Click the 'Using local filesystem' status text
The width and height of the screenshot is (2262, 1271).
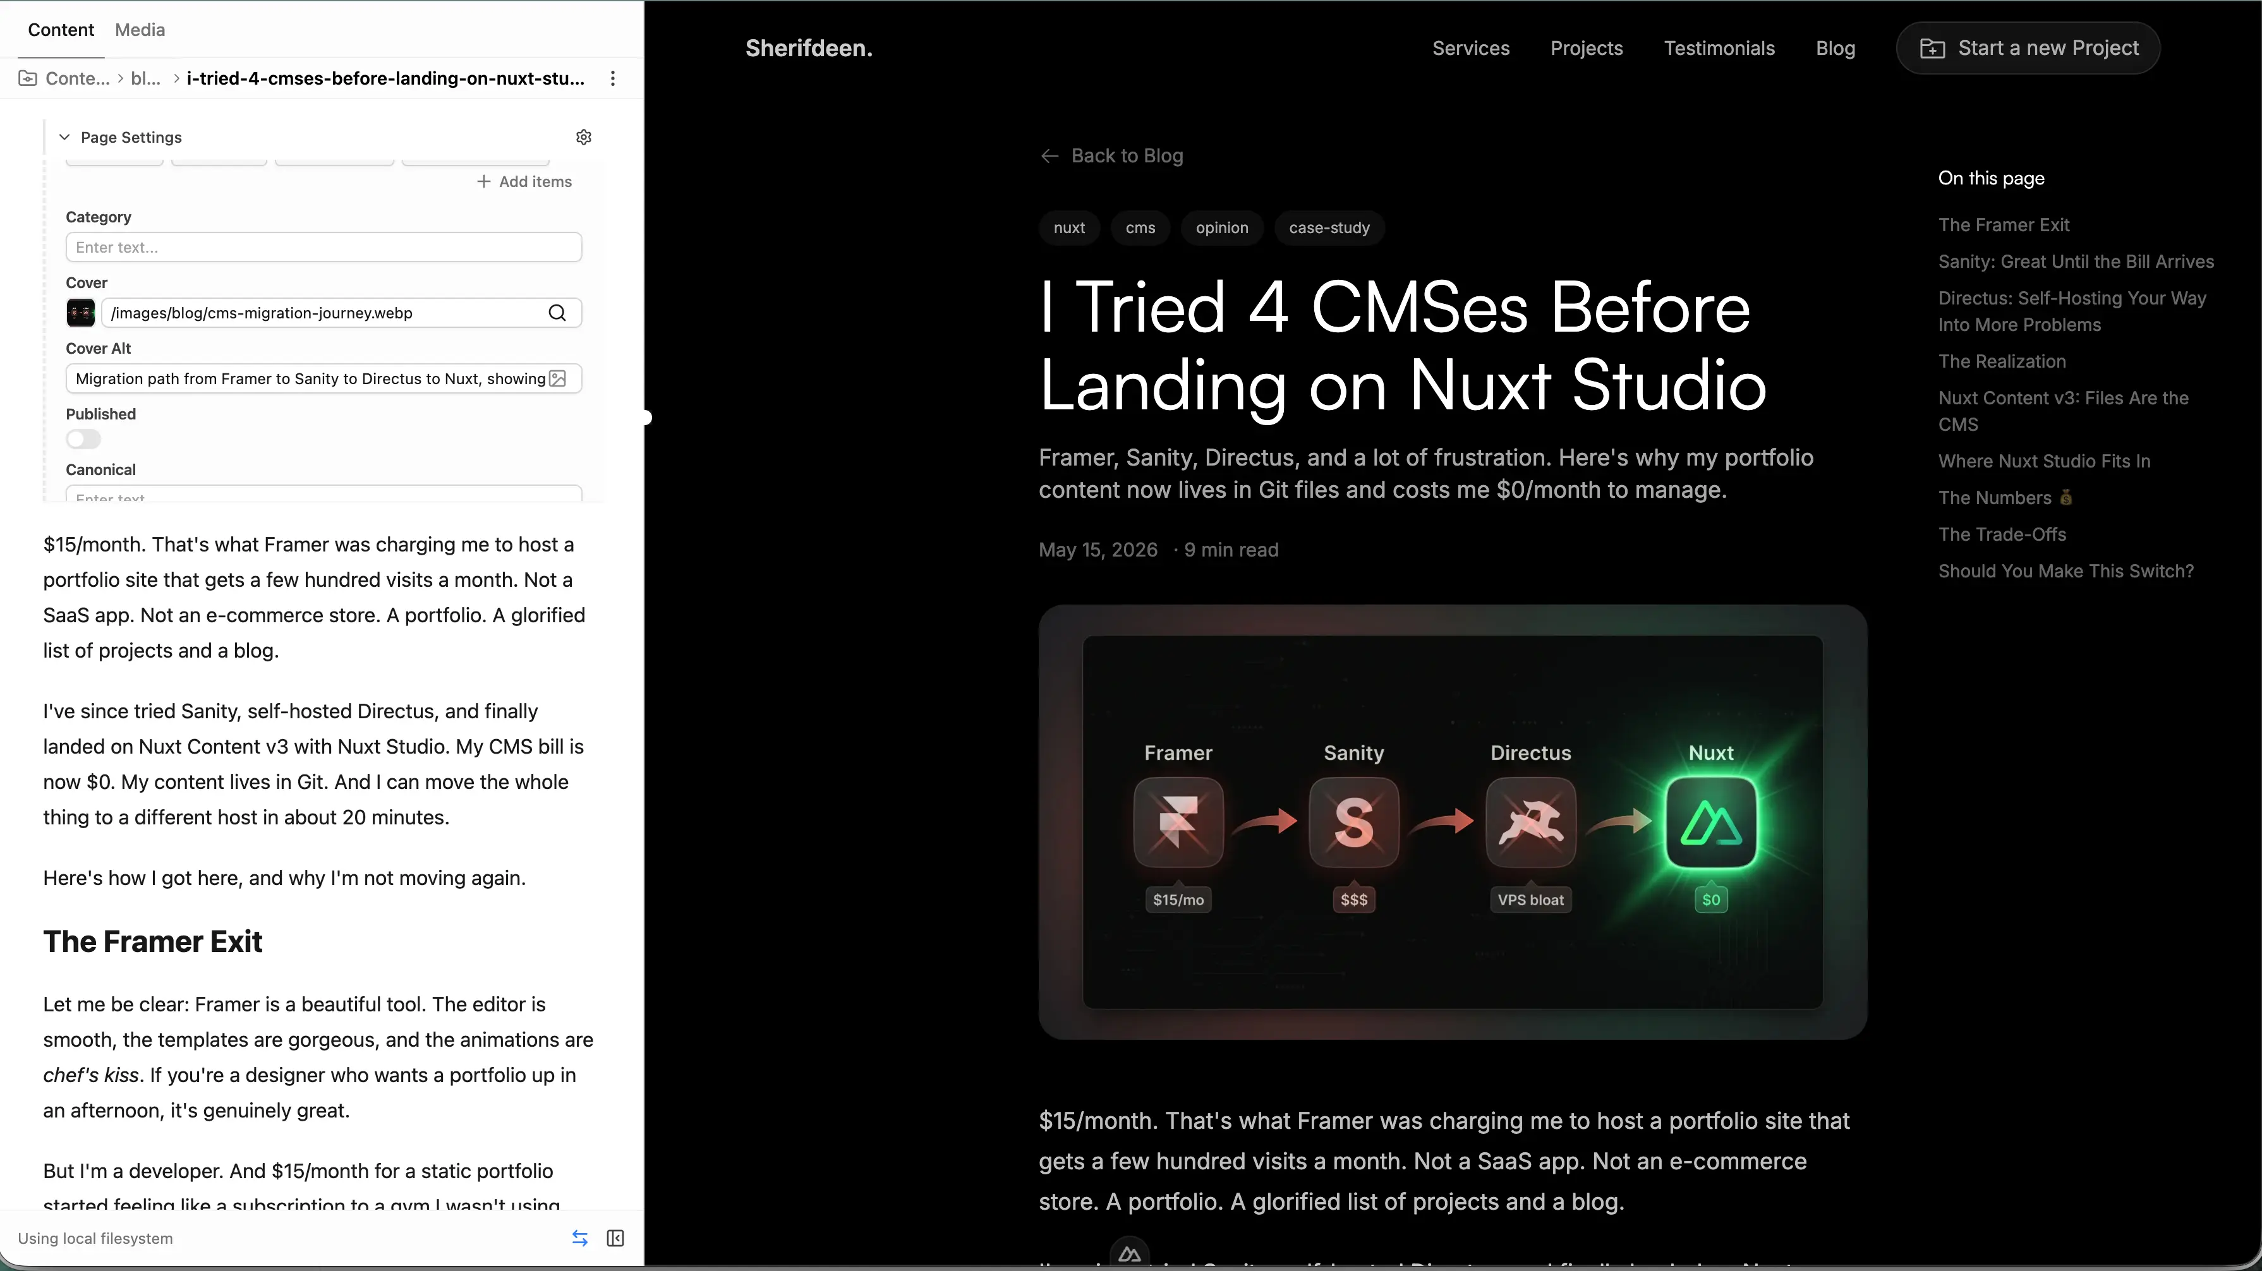[x=95, y=1239]
